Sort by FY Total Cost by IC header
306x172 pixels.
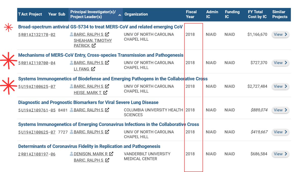click(x=257, y=14)
